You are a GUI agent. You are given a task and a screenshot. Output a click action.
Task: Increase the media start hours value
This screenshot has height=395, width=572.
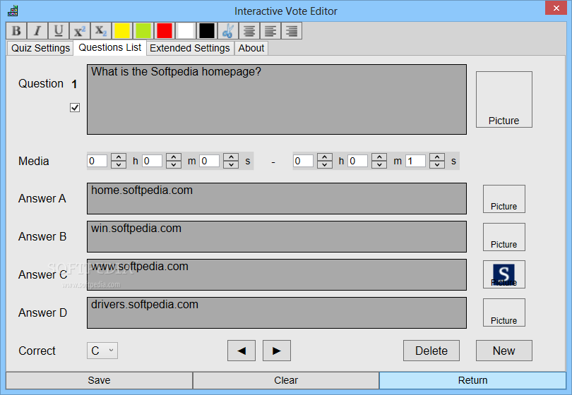(x=119, y=157)
